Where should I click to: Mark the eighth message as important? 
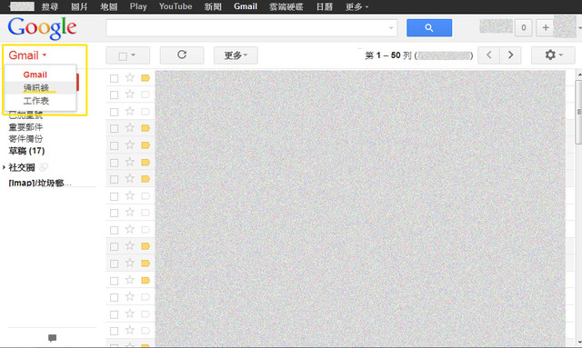[145, 196]
